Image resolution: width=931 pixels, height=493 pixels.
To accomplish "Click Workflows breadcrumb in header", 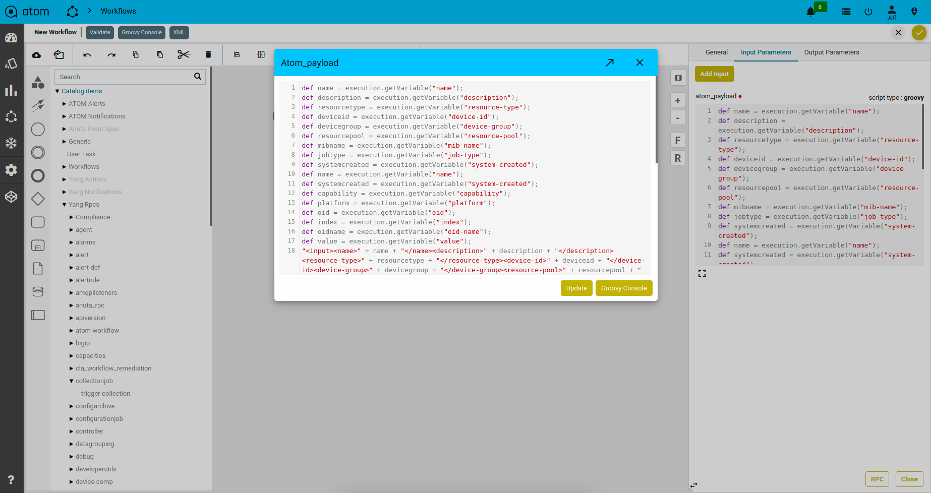I will pos(118,11).
